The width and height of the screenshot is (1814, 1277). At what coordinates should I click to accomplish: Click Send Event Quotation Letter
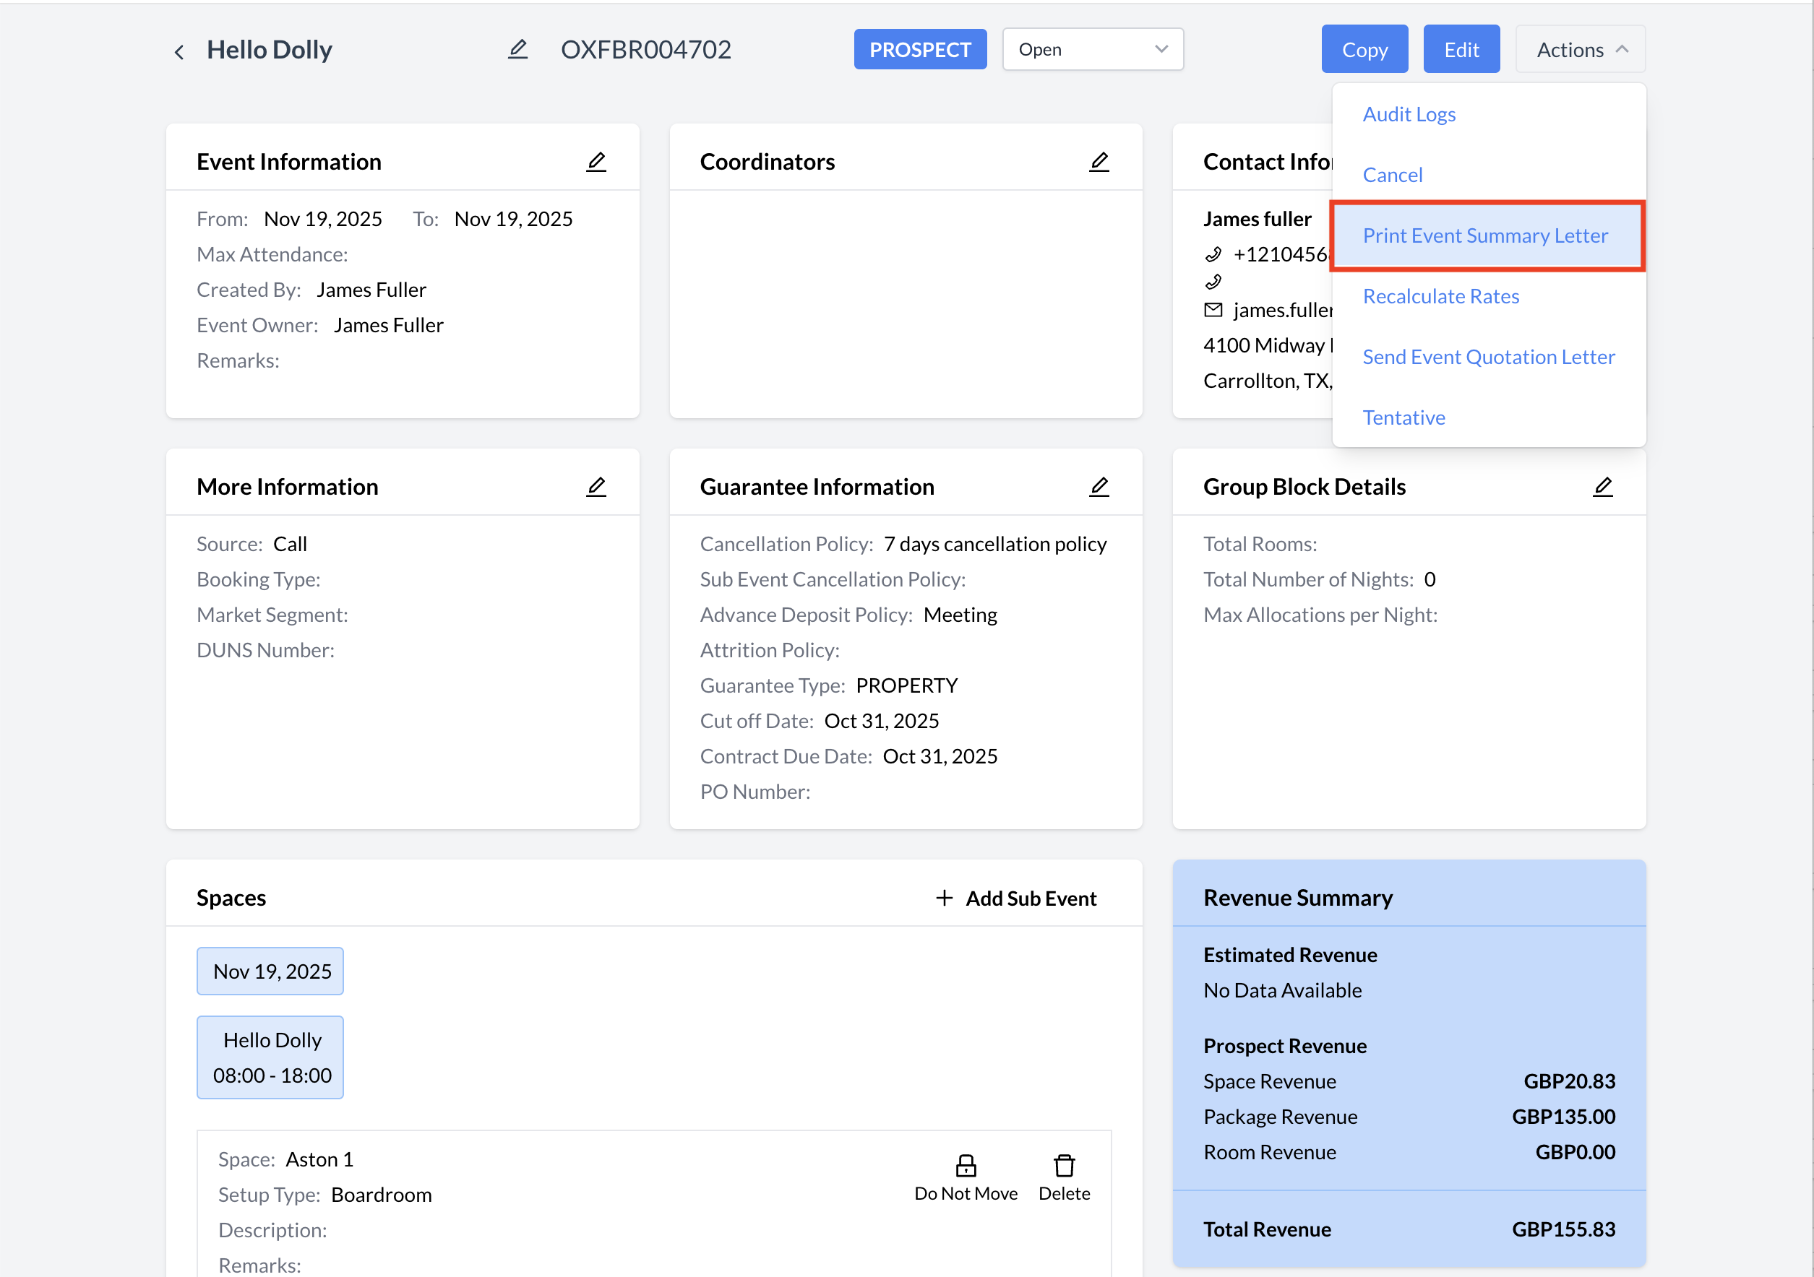point(1488,357)
